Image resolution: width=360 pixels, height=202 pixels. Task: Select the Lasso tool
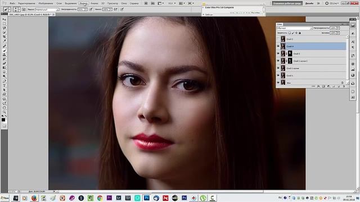click(x=4, y=28)
